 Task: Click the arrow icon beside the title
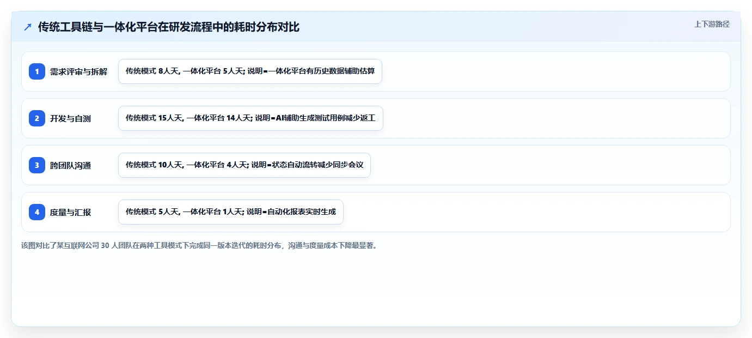click(x=28, y=27)
